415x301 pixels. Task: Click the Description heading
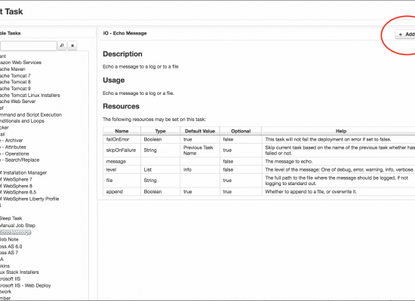point(122,54)
